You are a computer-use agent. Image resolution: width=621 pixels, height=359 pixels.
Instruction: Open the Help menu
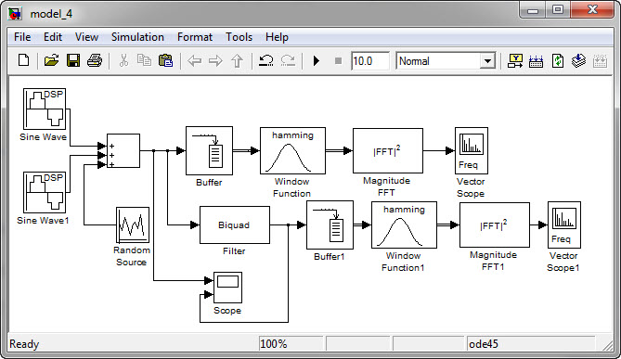click(277, 37)
